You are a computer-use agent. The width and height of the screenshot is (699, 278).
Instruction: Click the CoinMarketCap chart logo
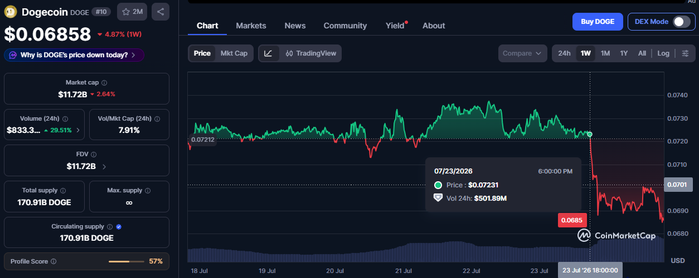tap(617, 235)
